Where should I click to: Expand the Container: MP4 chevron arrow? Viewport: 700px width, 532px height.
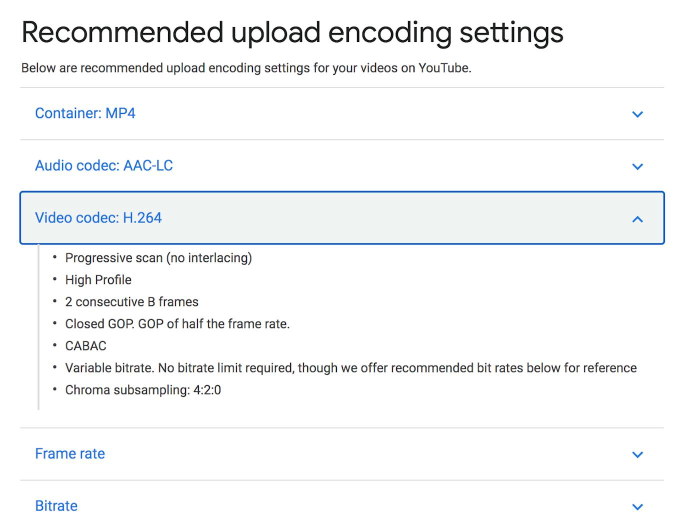click(637, 114)
